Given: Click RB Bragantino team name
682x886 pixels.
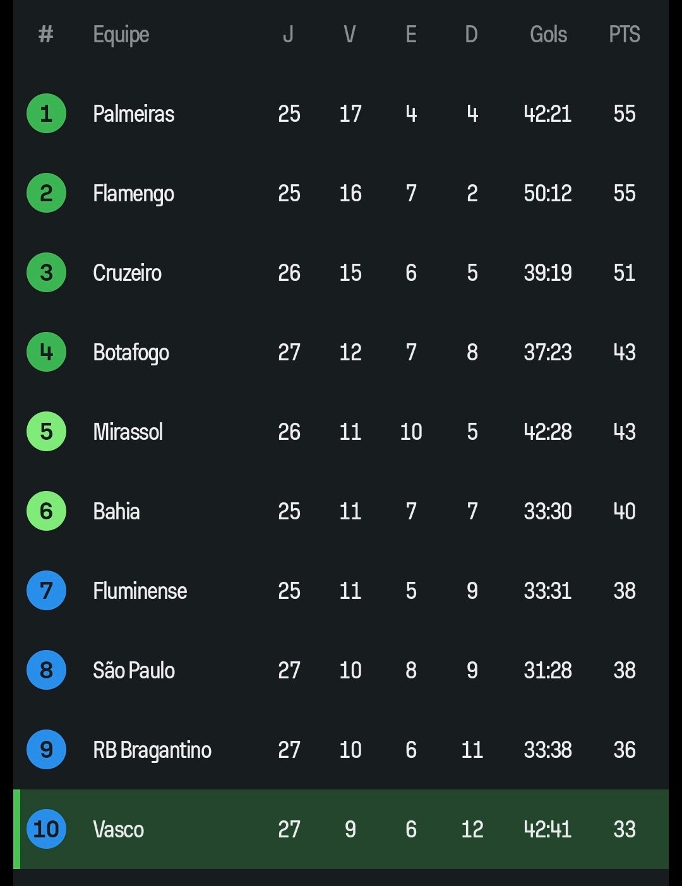Looking at the screenshot, I should tap(152, 750).
